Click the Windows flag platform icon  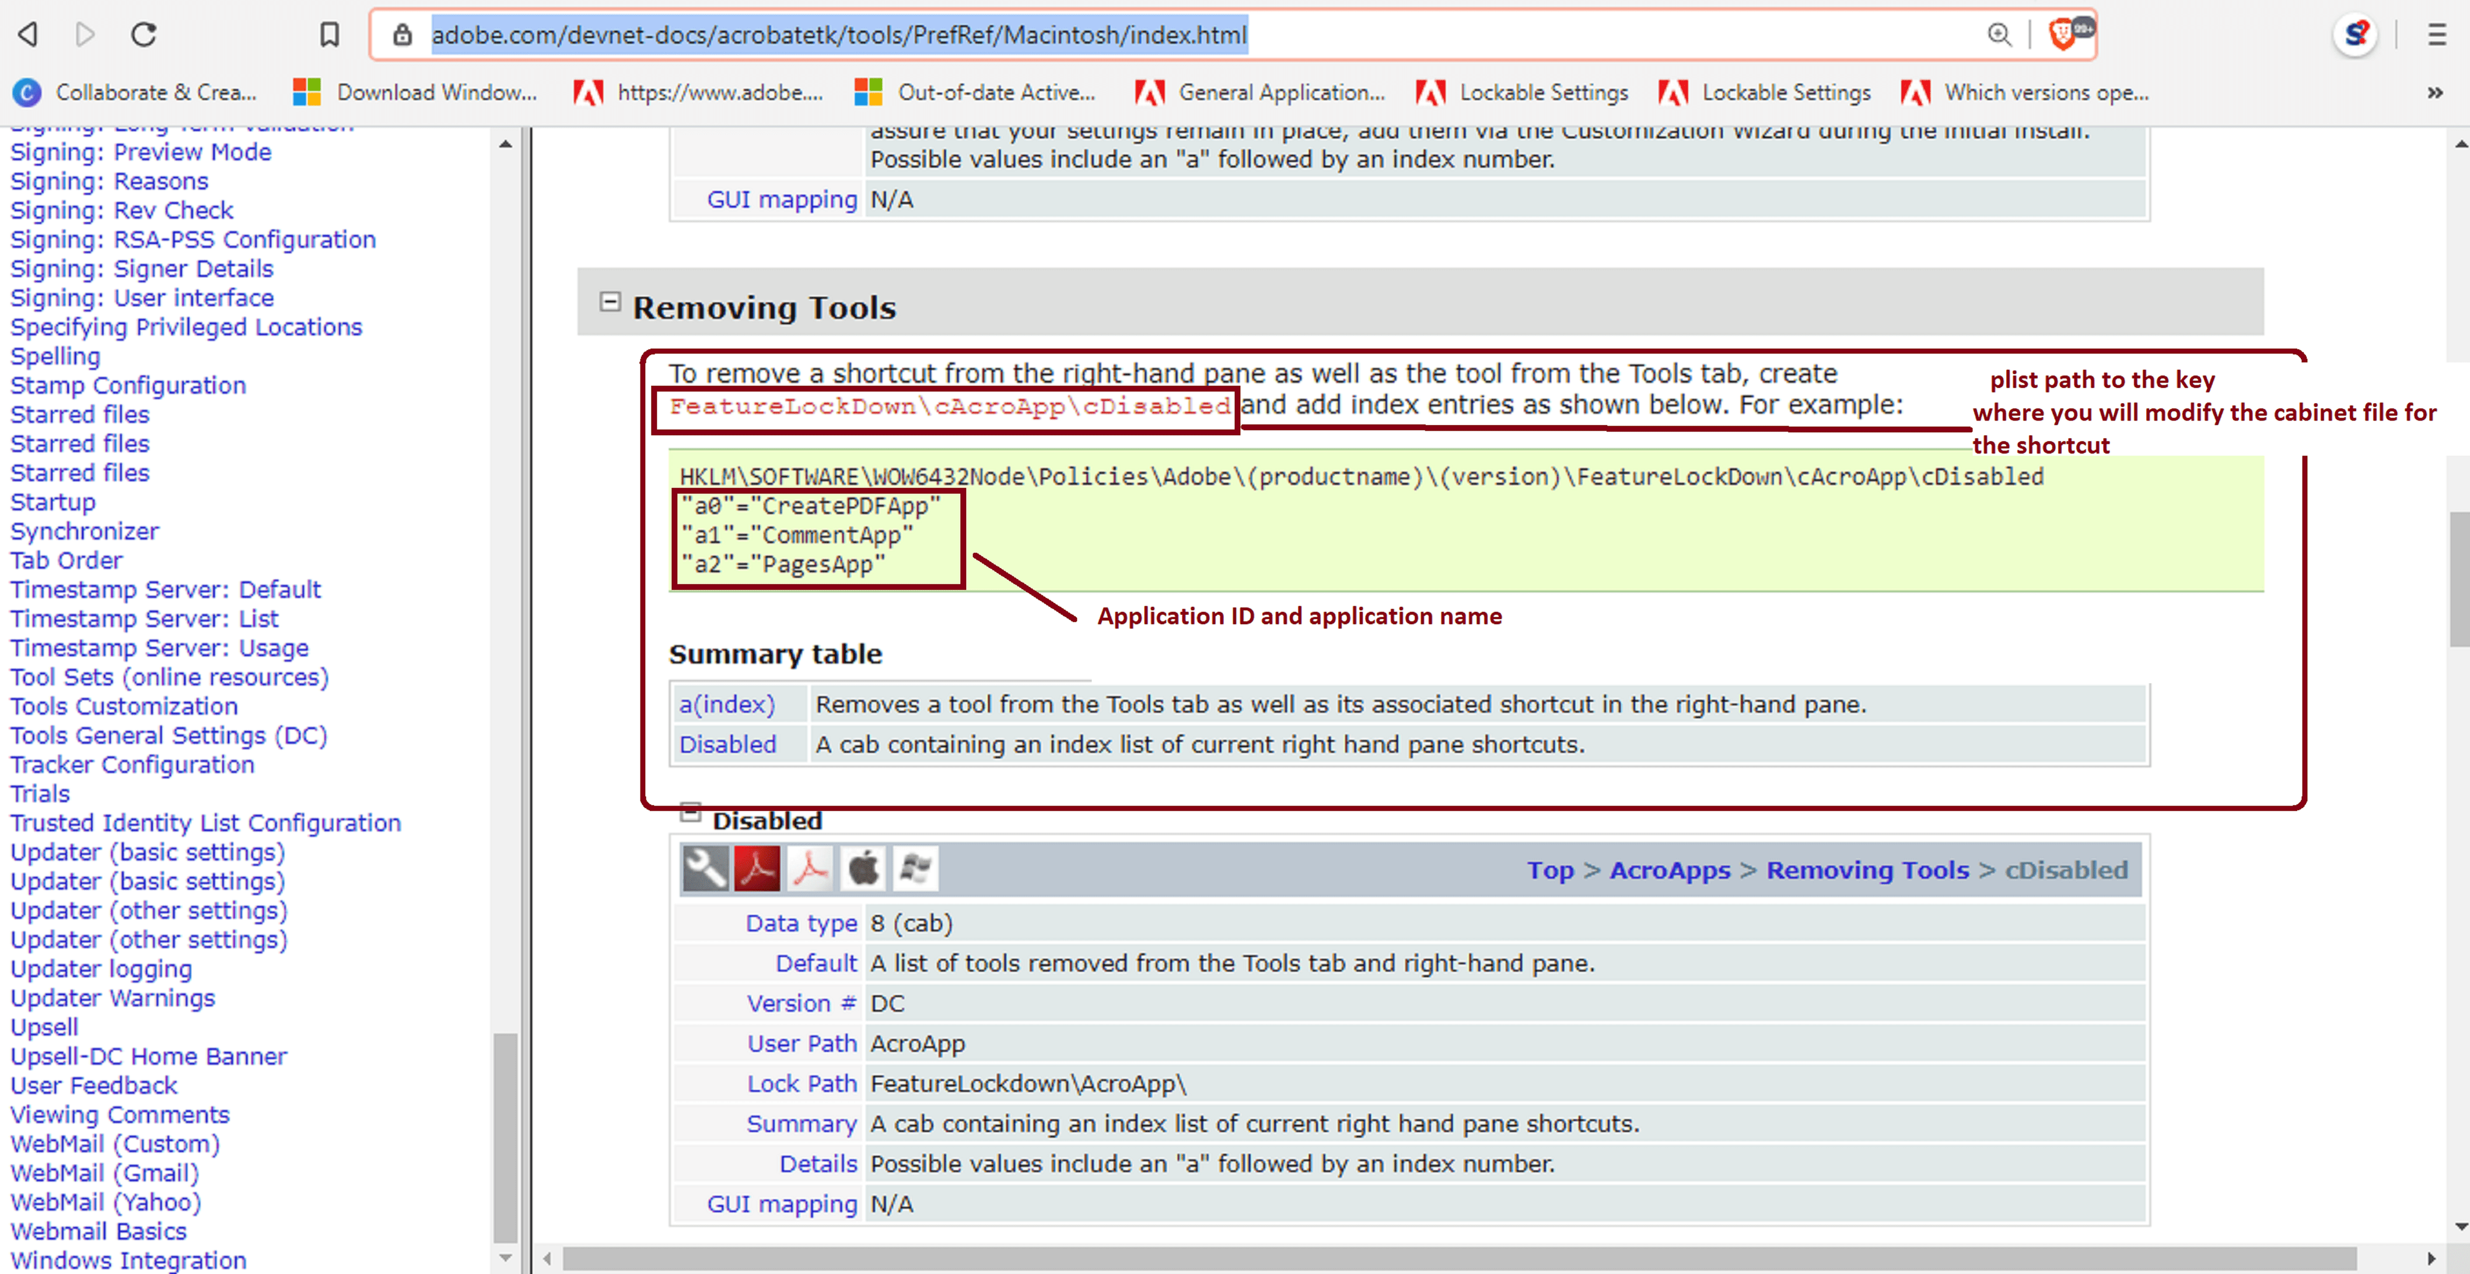click(916, 870)
